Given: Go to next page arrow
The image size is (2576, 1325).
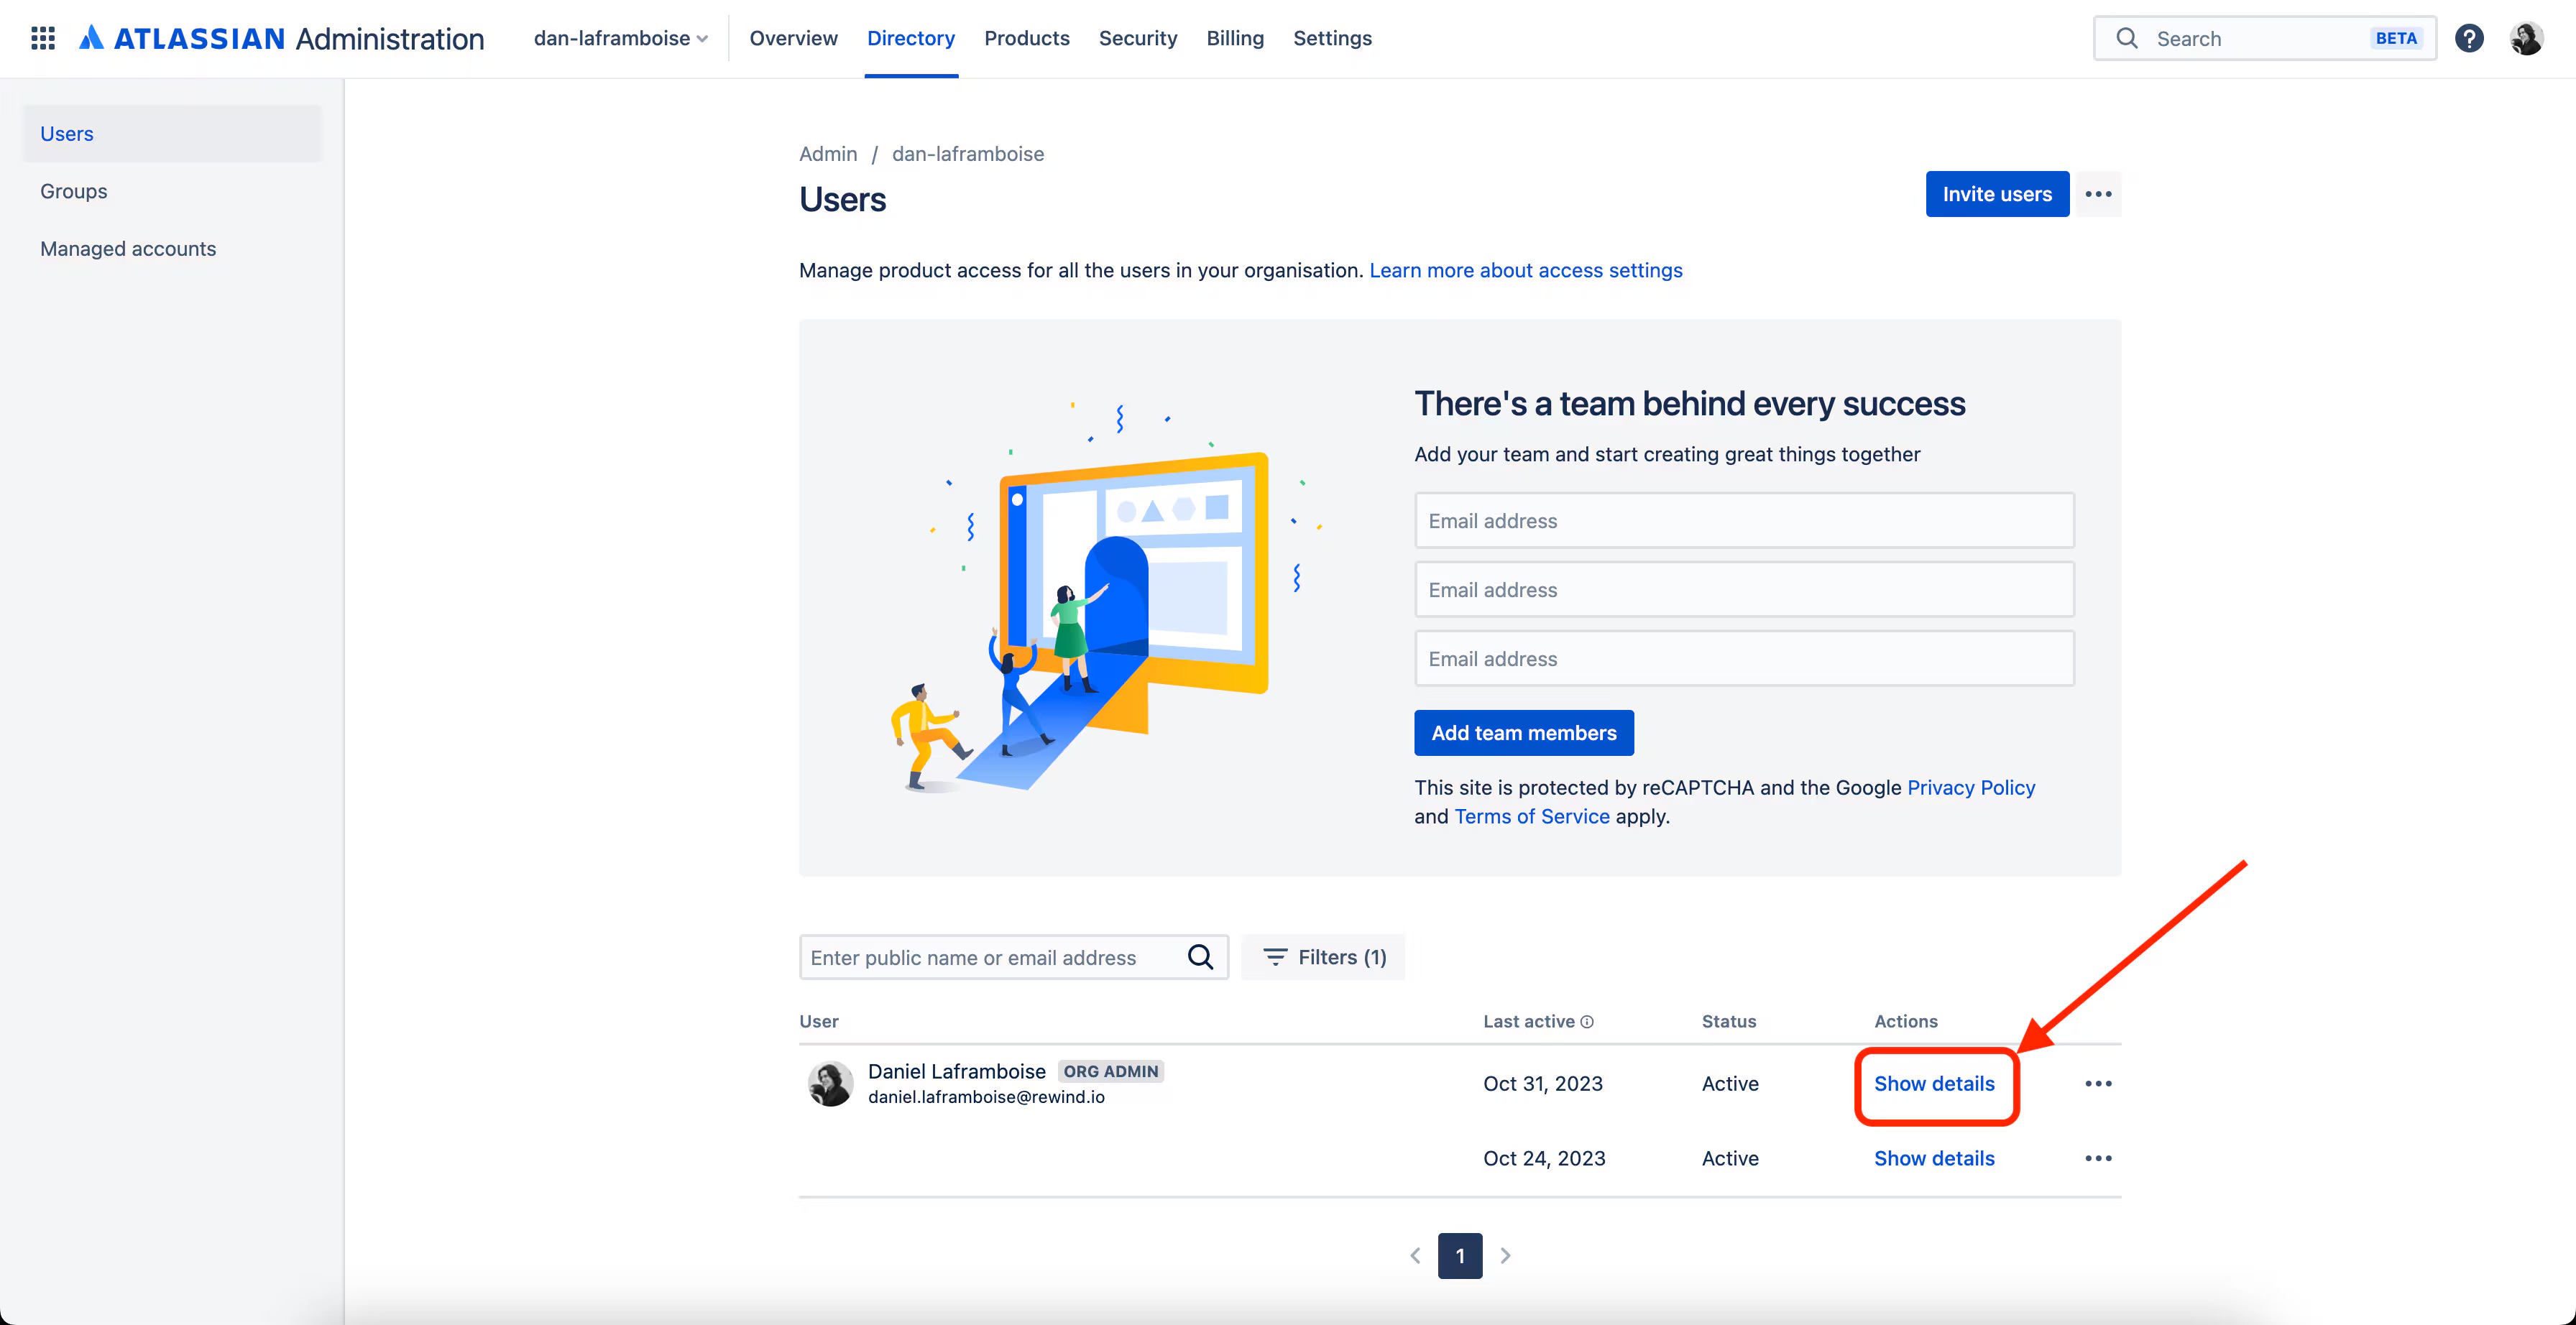Looking at the screenshot, I should (x=1505, y=1255).
